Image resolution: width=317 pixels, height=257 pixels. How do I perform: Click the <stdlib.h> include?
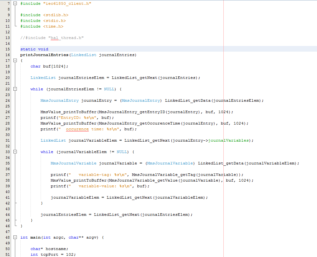click(56, 15)
